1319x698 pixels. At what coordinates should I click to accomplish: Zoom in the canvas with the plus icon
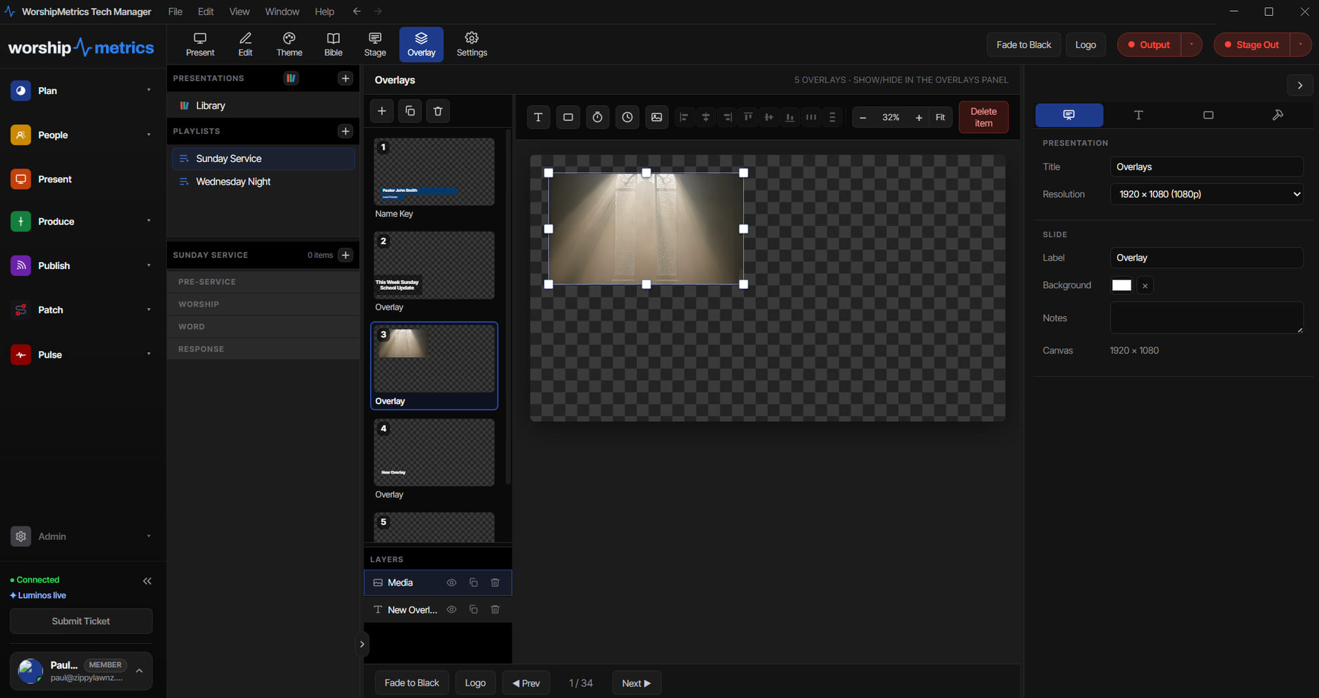point(918,117)
